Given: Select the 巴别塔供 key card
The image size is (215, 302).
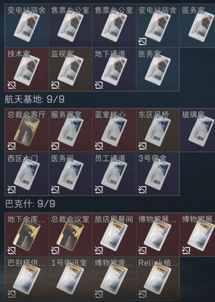Looking at the screenshot, I should [x=26, y=278].
